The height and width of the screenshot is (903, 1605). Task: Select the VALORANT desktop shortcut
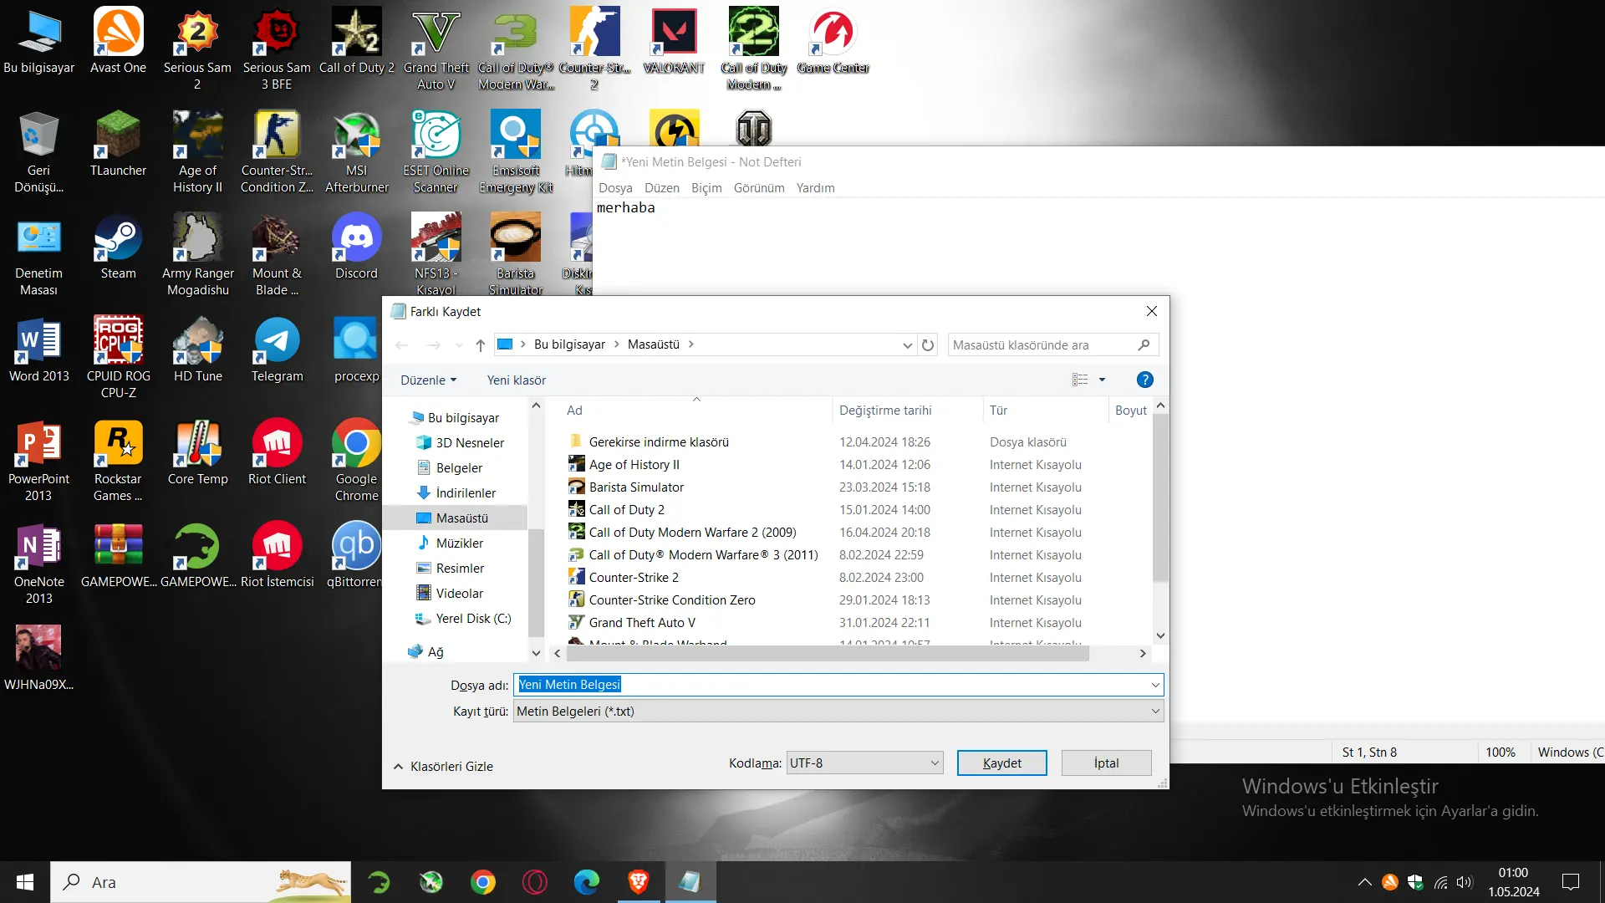coord(674,40)
